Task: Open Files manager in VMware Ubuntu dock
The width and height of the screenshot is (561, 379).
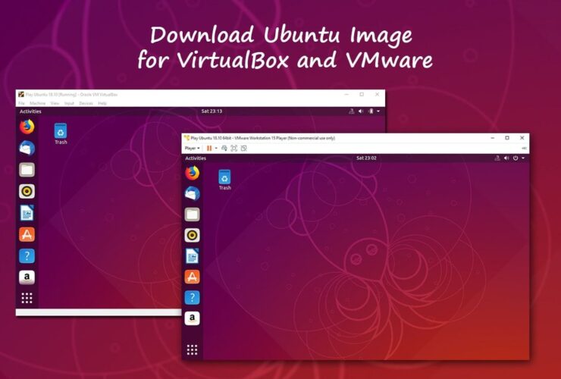Action: point(192,215)
